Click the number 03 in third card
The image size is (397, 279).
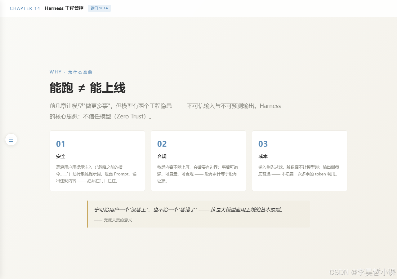coord(263,144)
